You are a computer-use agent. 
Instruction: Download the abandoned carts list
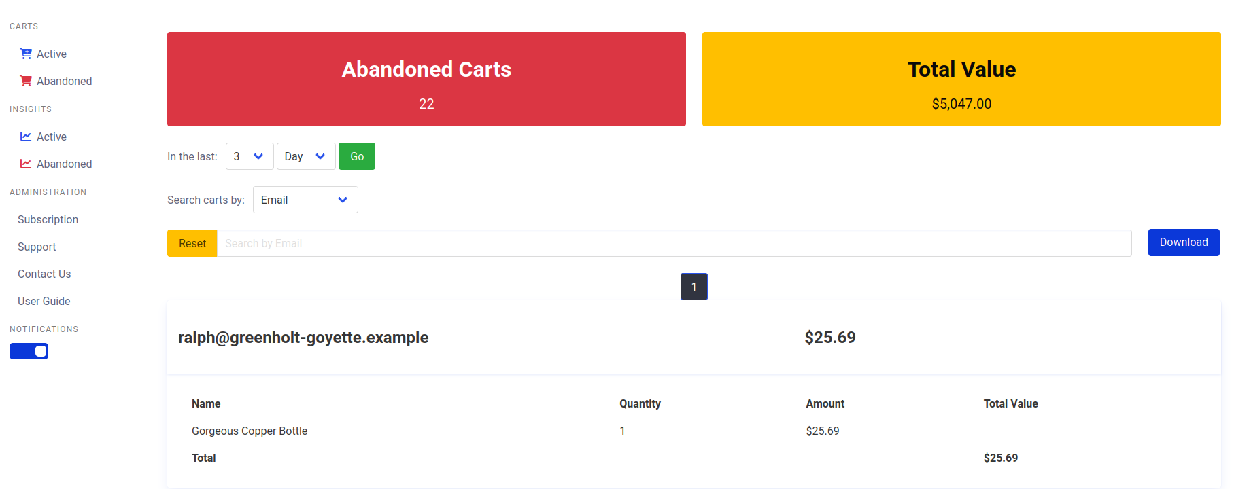1184,242
